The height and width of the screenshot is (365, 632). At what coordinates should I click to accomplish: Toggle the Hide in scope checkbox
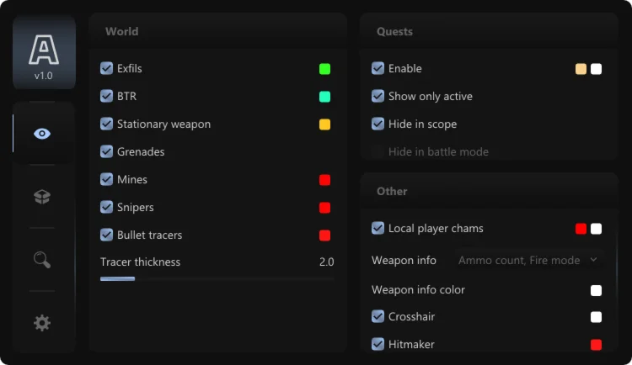click(x=378, y=124)
